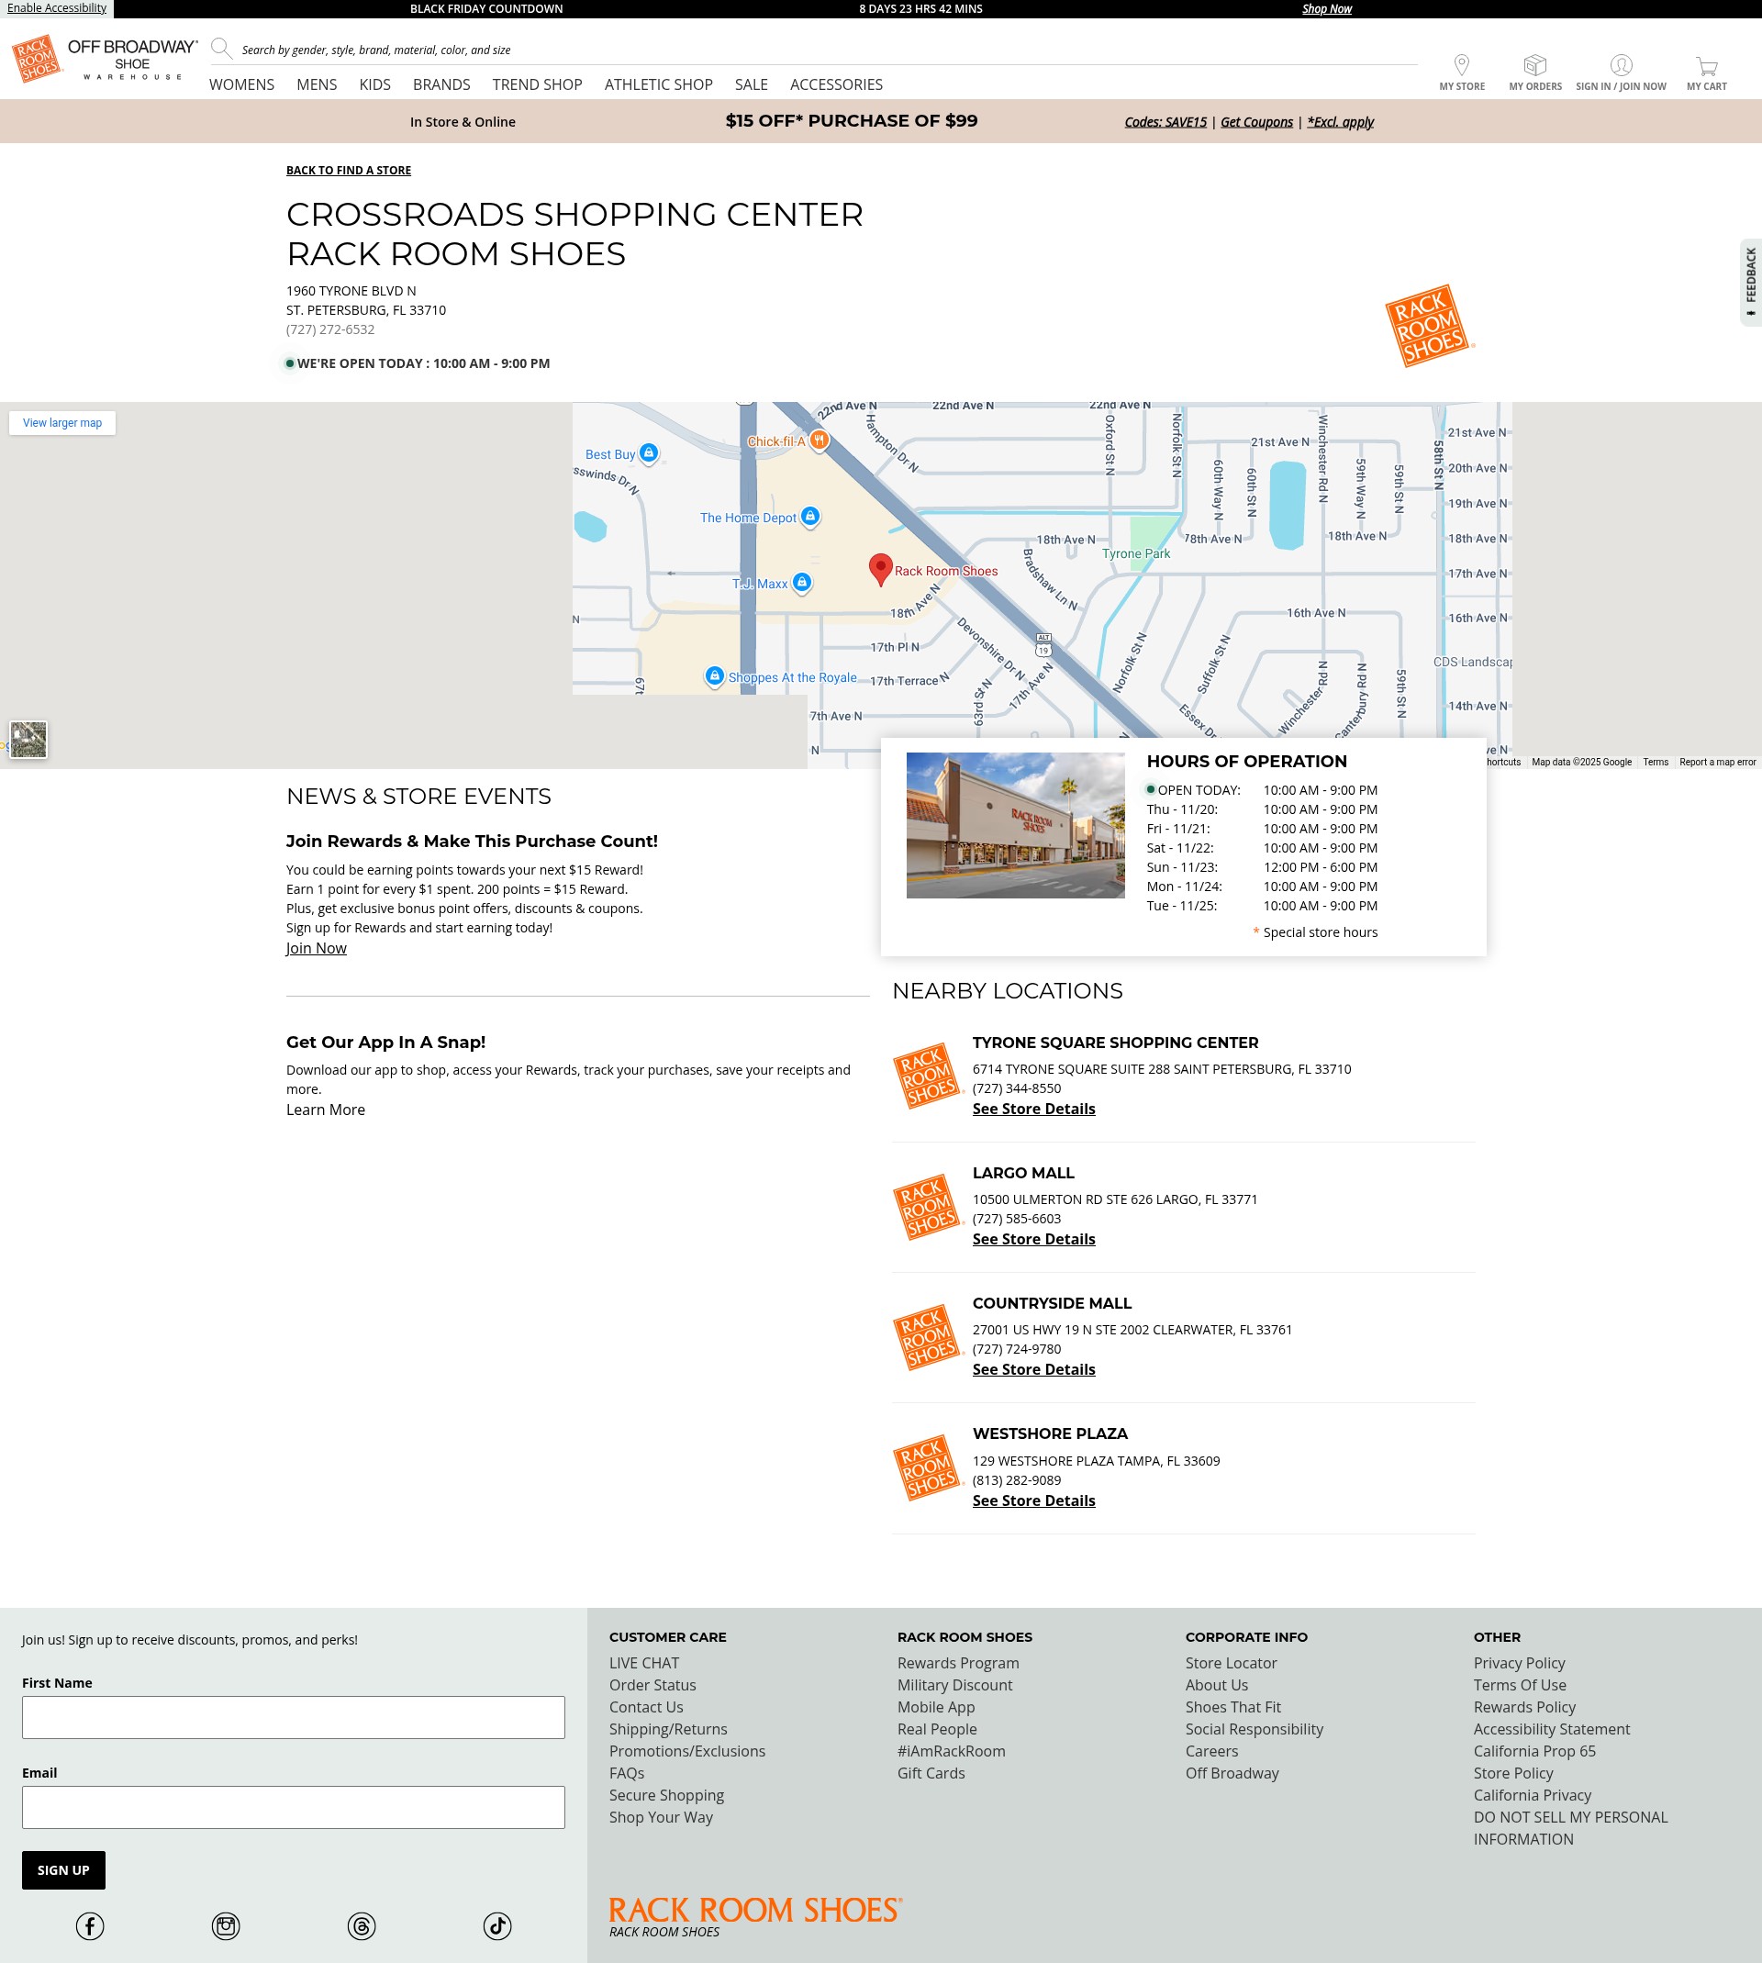Click Sign In / Join Now profile icon

point(1621,65)
